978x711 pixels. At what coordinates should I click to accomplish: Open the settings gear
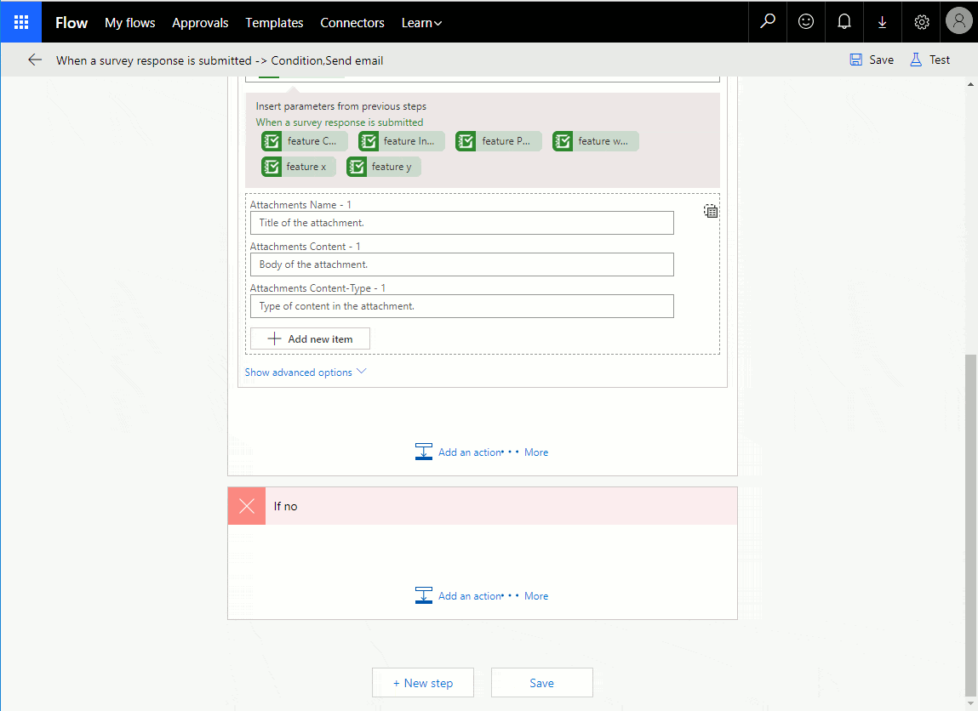(x=921, y=22)
